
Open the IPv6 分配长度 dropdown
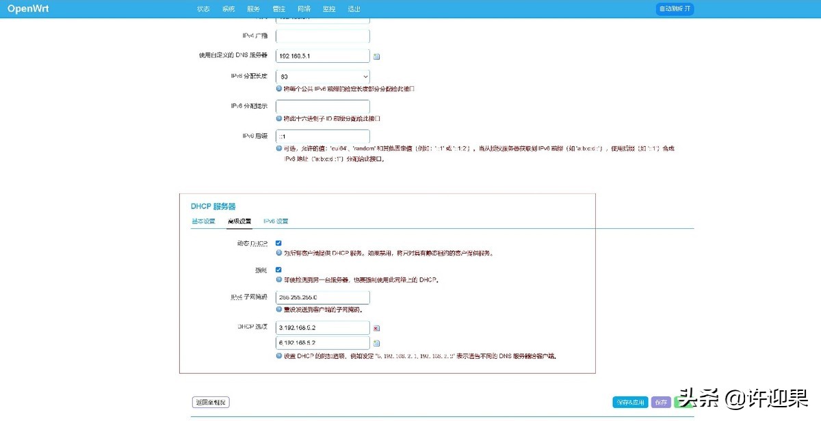(x=322, y=75)
